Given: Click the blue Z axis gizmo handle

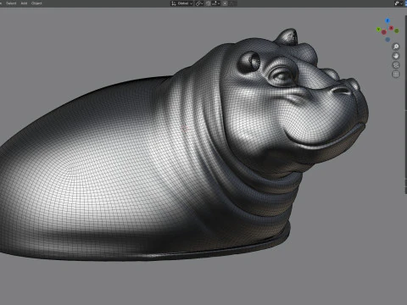Looking at the screenshot, I should (387, 20).
